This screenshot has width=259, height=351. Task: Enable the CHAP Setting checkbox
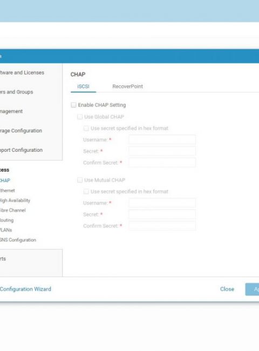(73, 105)
